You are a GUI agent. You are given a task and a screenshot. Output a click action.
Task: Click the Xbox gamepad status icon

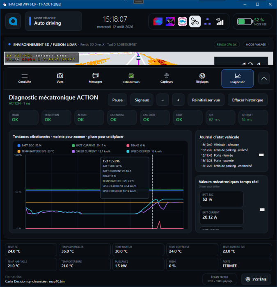170,22
